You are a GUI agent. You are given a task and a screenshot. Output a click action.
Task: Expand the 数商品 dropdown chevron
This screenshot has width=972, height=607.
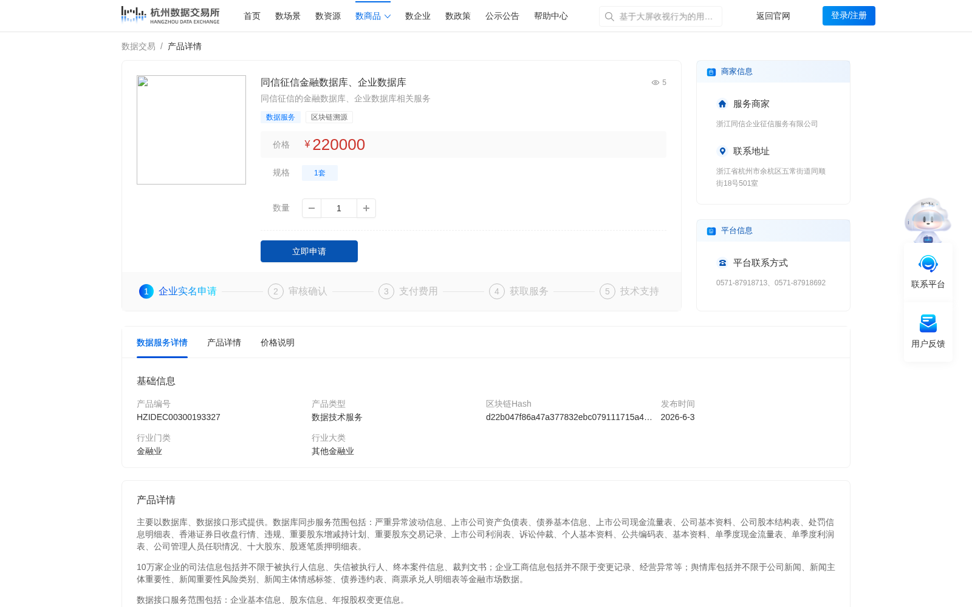(x=388, y=16)
